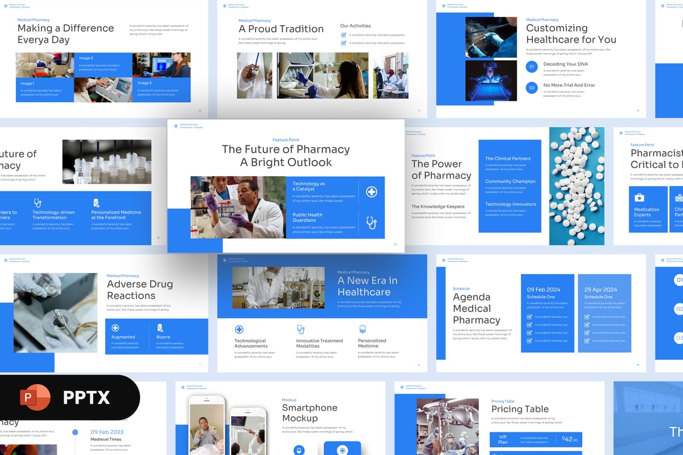The height and width of the screenshot is (455, 683).
Task: Click the PowerPoint logo in the PPTX badge
Action: [35, 397]
